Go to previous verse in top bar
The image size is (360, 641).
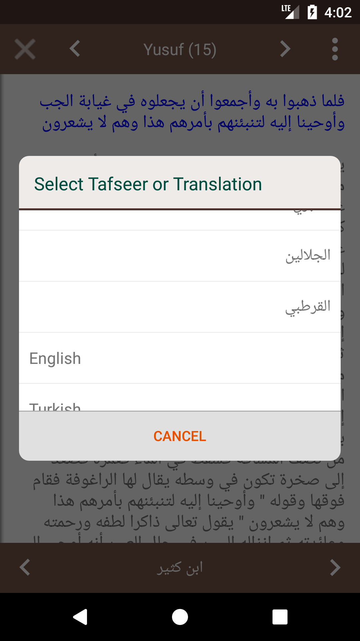click(x=75, y=49)
